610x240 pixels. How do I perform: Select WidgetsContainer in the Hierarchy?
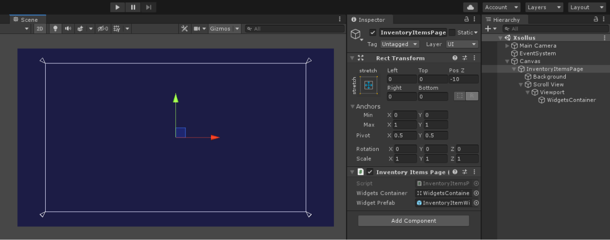click(571, 100)
